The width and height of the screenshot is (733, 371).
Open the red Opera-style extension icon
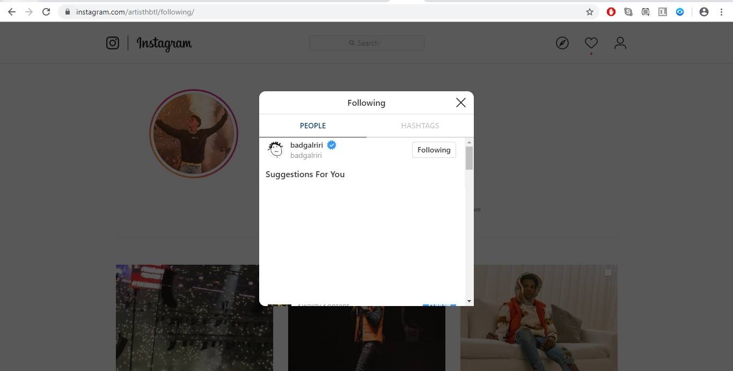(611, 12)
